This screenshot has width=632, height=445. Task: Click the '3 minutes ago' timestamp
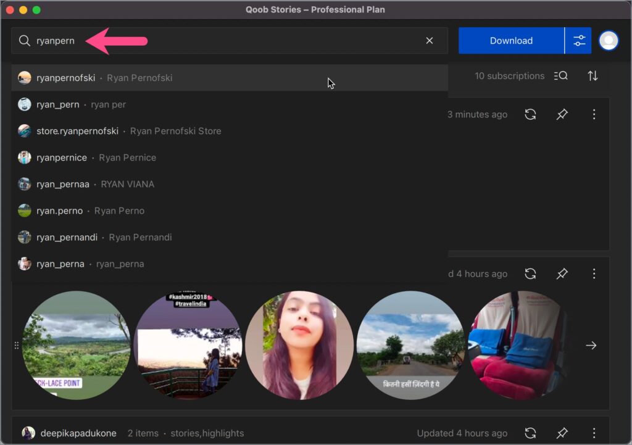pos(478,114)
